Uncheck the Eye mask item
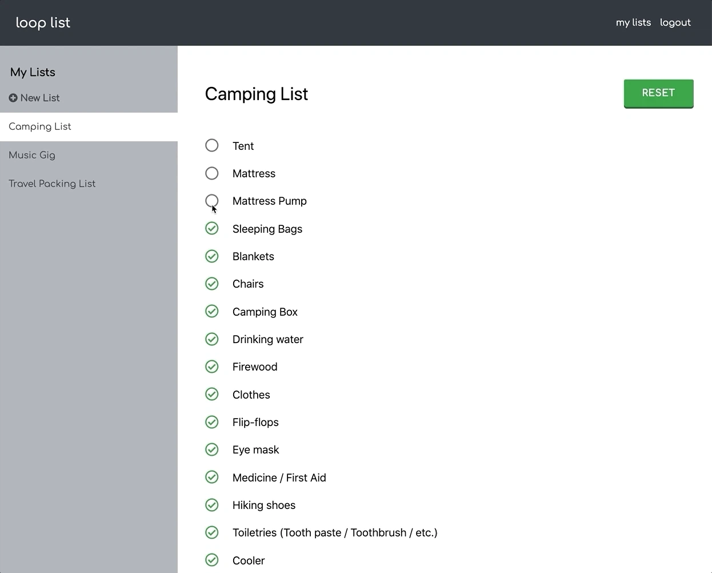 click(x=212, y=449)
